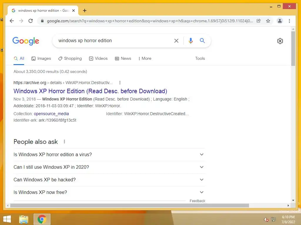Launch File Explorer from the taskbar
301x225 pixels.
pos(24,219)
